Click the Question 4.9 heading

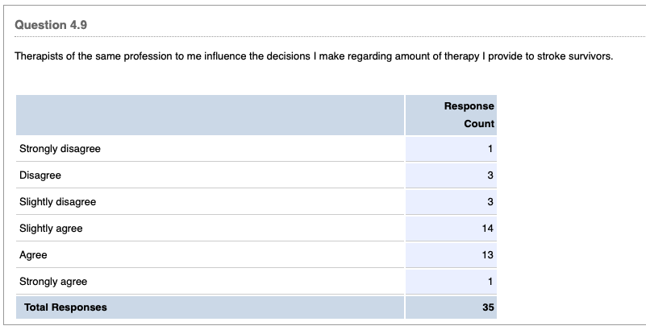51,25
